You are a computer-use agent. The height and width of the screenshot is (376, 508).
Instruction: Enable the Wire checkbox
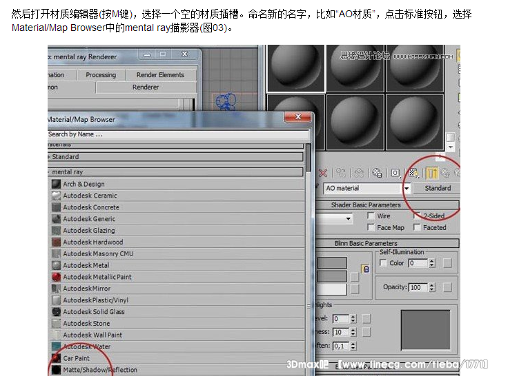pos(371,216)
